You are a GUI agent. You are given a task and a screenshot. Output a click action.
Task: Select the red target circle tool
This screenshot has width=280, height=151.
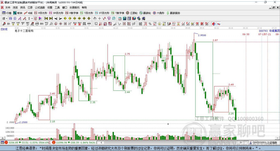56,24
